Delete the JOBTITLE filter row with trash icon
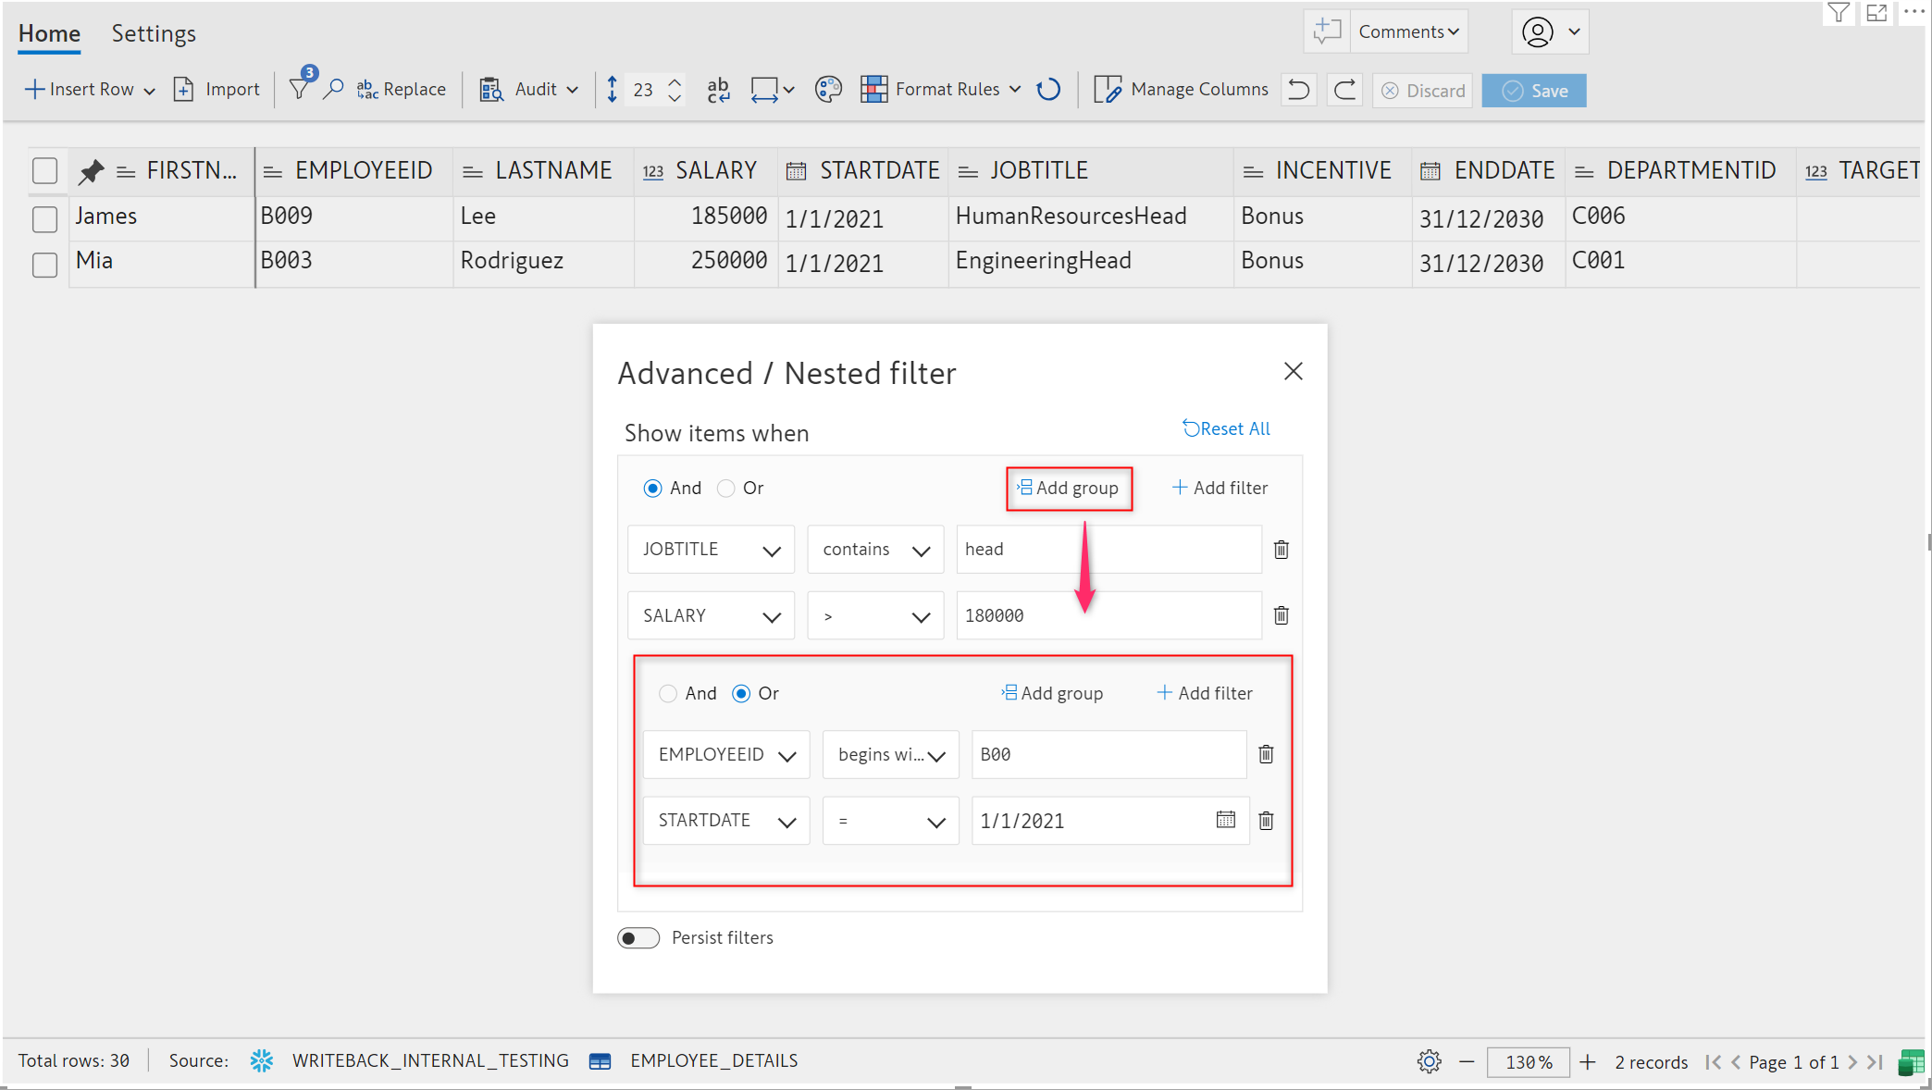This screenshot has width=1932, height=1090. click(1282, 550)
